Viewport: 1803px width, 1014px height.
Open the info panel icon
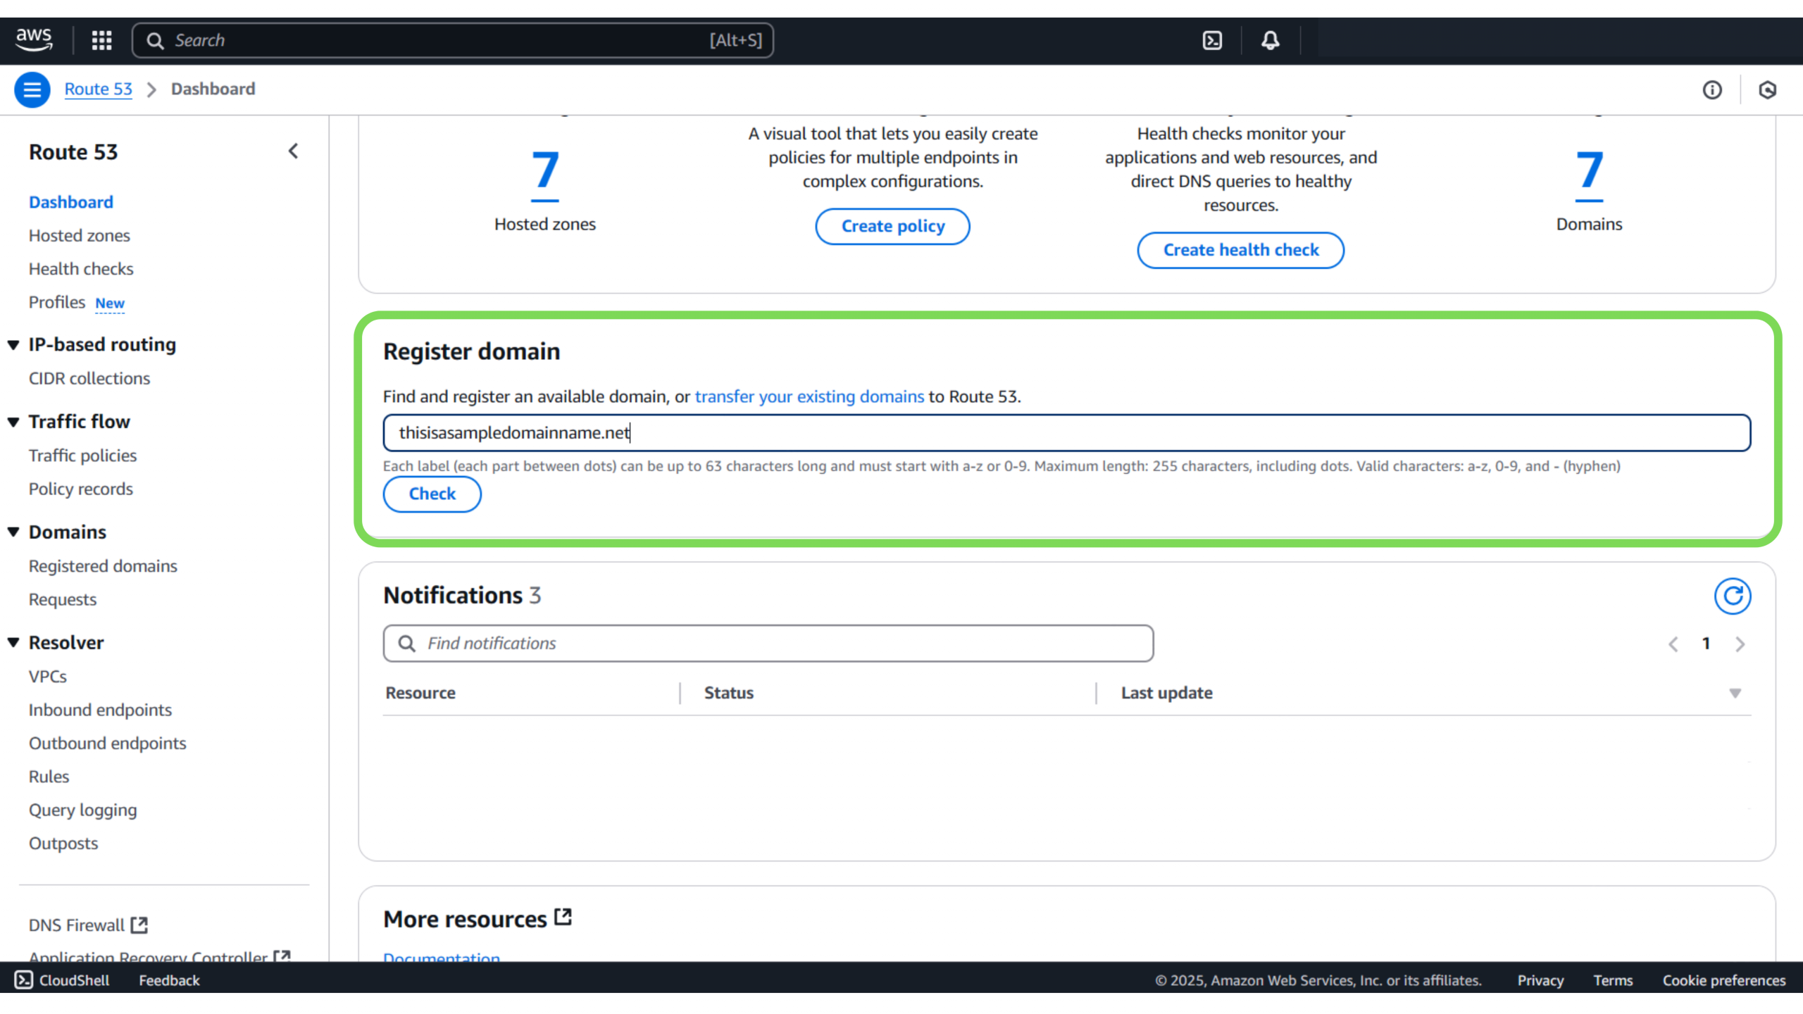pos(1712,89)
